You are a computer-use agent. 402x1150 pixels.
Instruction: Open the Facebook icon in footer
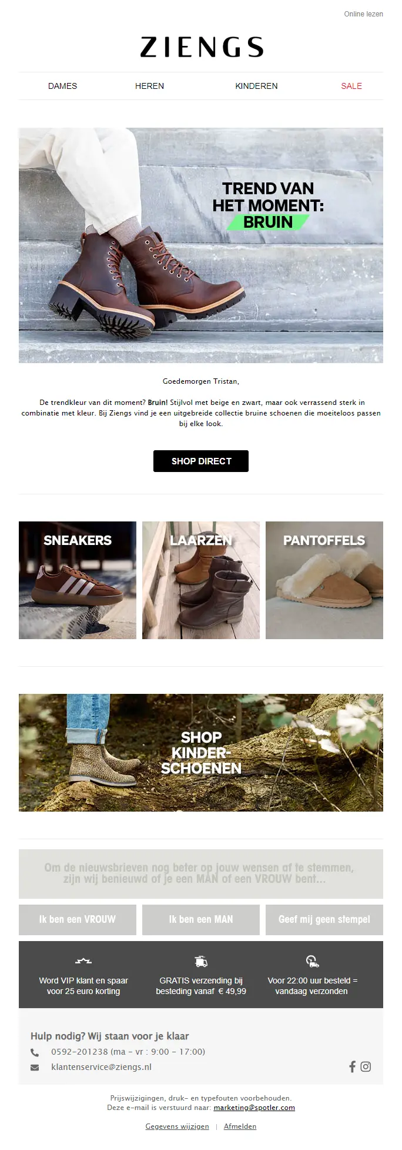click(x=352, y=1066)
